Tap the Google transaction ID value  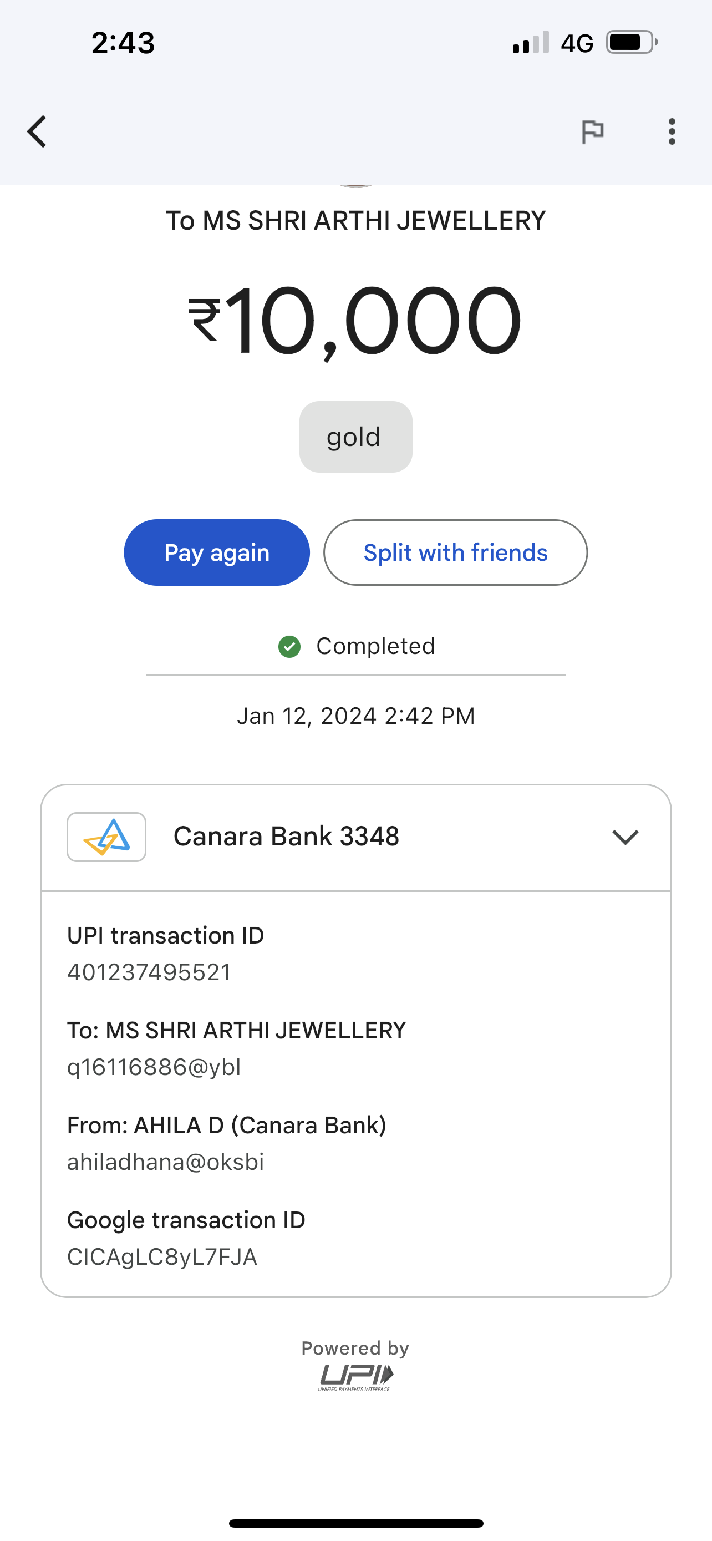[x=162, y=1257]
